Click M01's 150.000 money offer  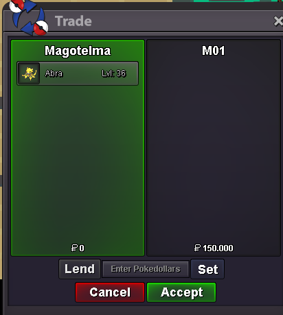pos(218,248)
